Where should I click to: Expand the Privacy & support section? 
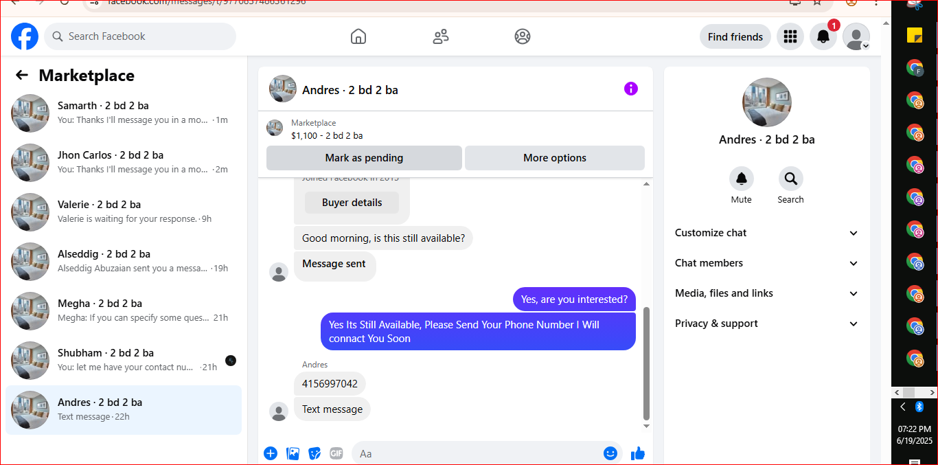(x=766, y=324)
